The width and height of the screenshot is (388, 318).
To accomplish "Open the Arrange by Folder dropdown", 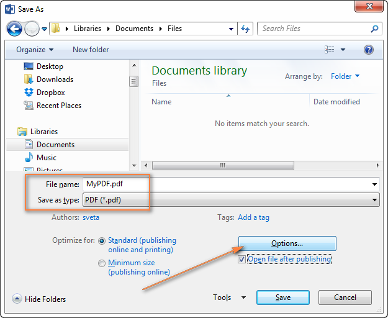I will tap(345, 76).
